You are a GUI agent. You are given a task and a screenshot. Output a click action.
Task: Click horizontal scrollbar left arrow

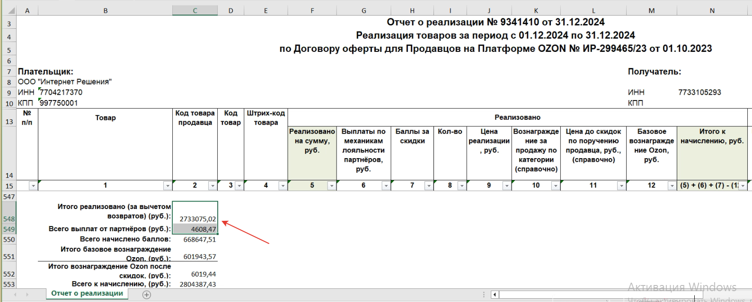pos(495,295)
